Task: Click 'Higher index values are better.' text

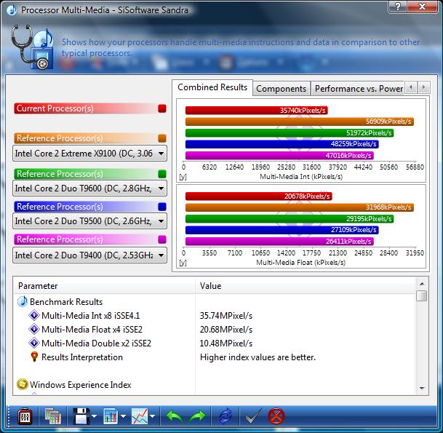Action: point(258,357)
